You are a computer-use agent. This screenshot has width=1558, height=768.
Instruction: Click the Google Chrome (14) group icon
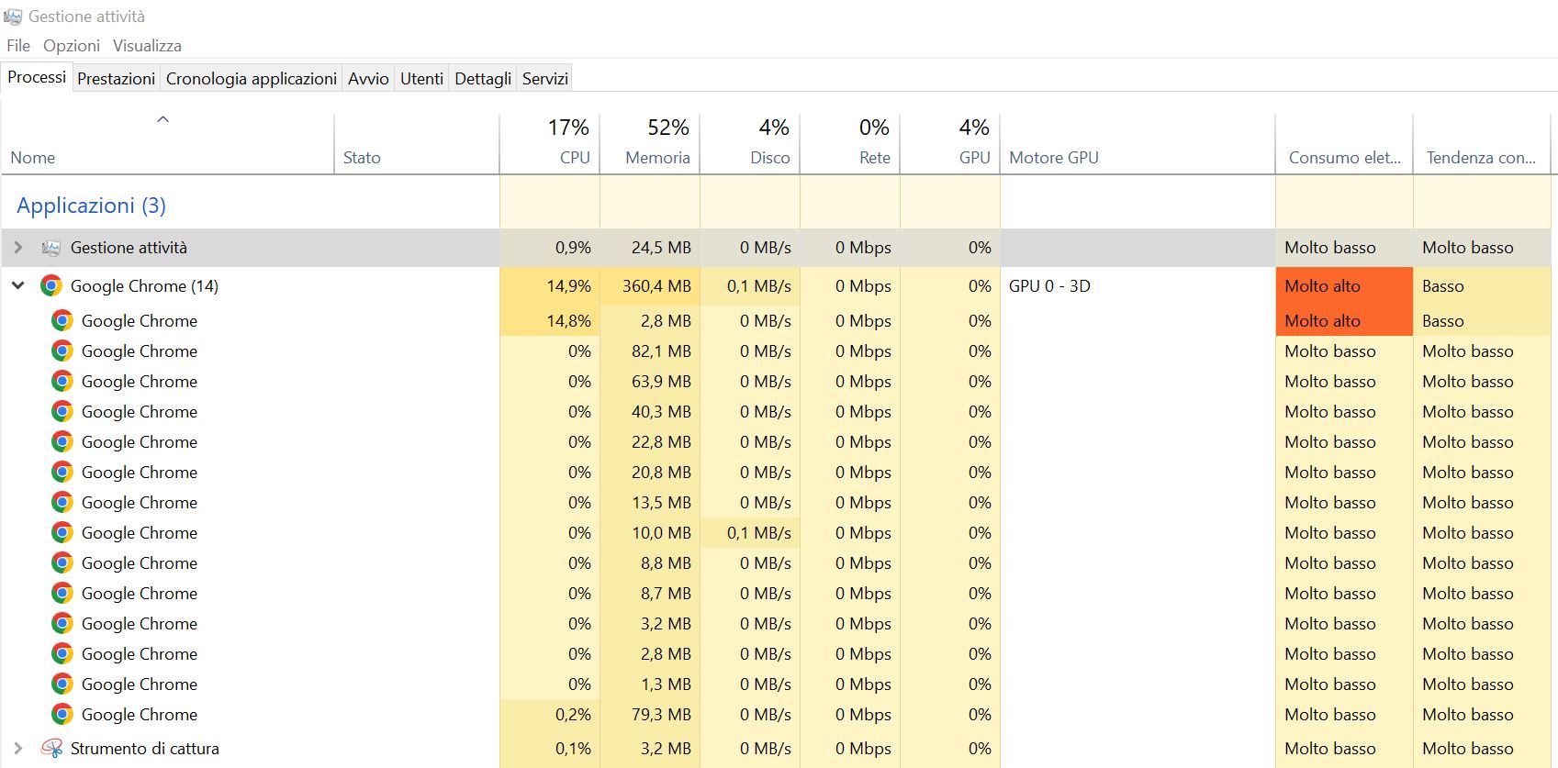[51, 286]
